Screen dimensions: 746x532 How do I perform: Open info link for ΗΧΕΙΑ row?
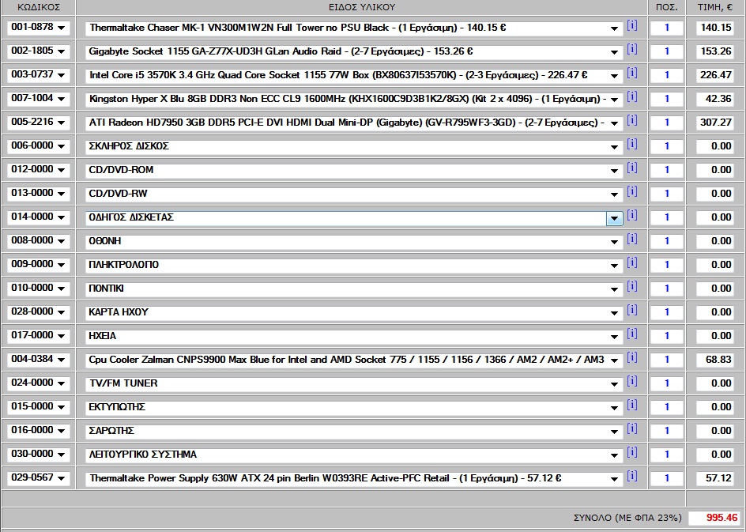632,334
